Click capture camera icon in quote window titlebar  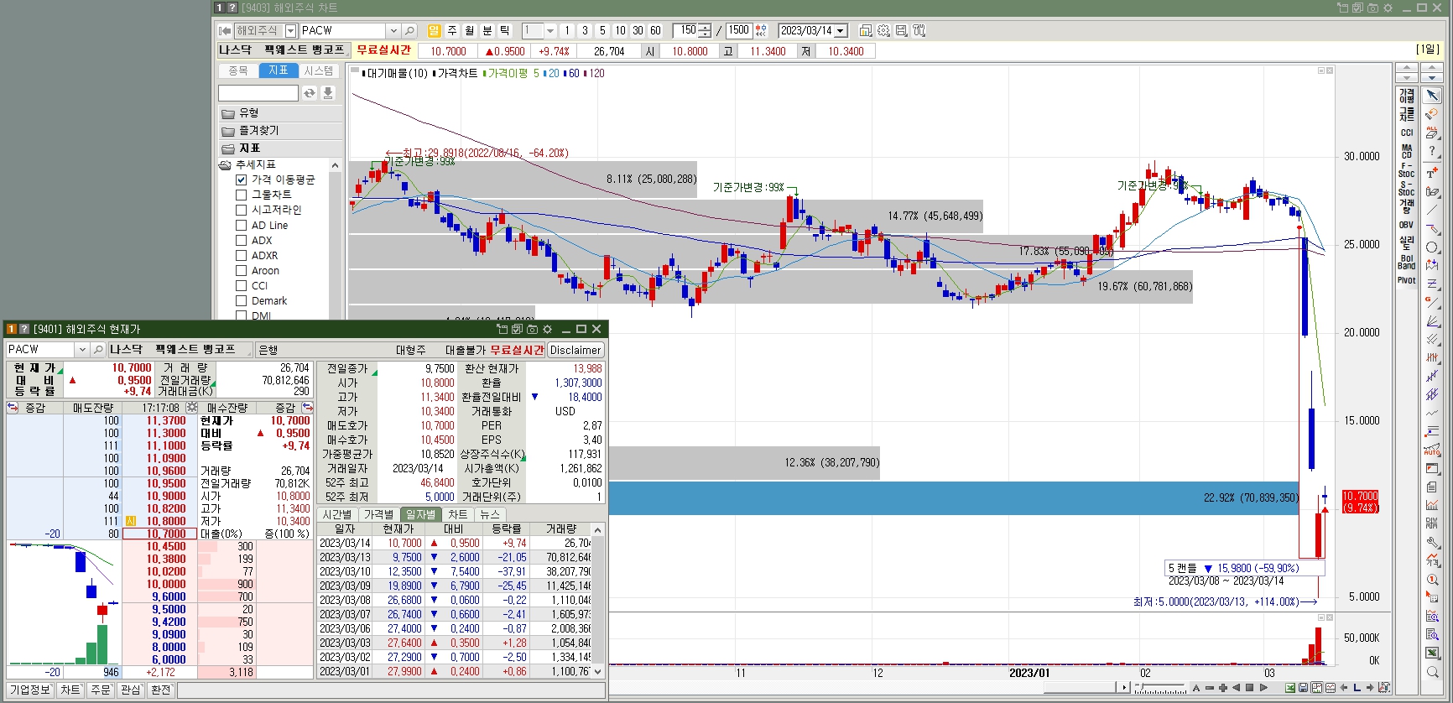pos(532,329)
